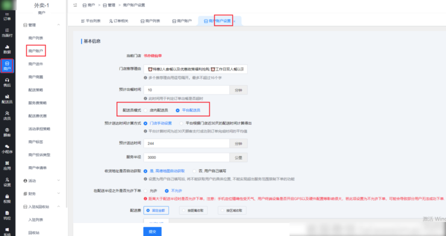Click the 服务半径 field showing 3000
Screen dimensions: 446x236
(187, 157)
